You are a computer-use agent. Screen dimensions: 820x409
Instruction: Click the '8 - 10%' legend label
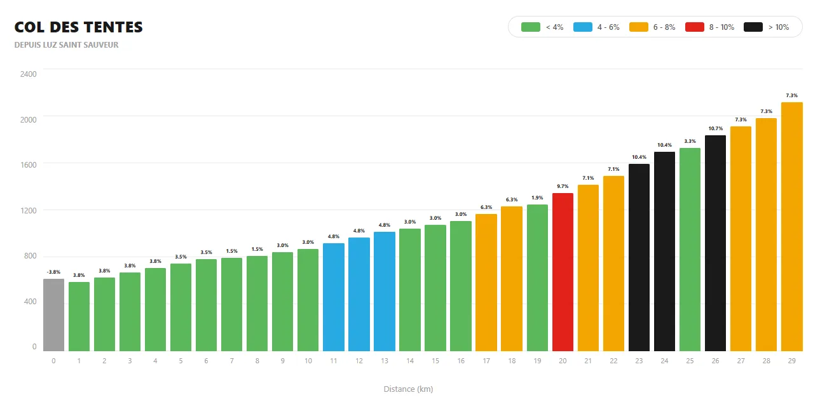pyautogui.click(x=721, y=27)
